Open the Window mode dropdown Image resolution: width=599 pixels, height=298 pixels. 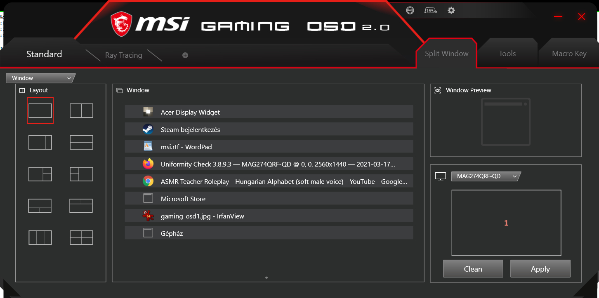coord(40,78)
